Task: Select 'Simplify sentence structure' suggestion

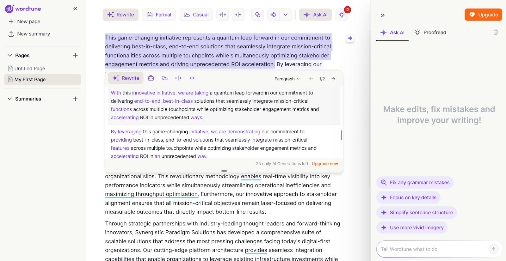Action: pyautogui.click(x=417, y=212)
